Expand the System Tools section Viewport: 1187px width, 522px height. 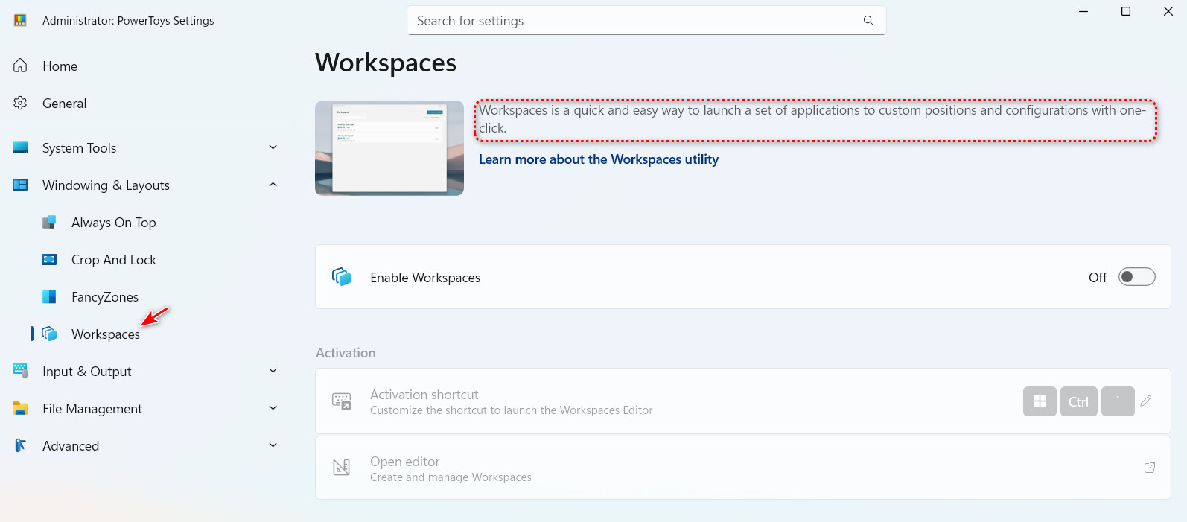[x=273, y=147]
